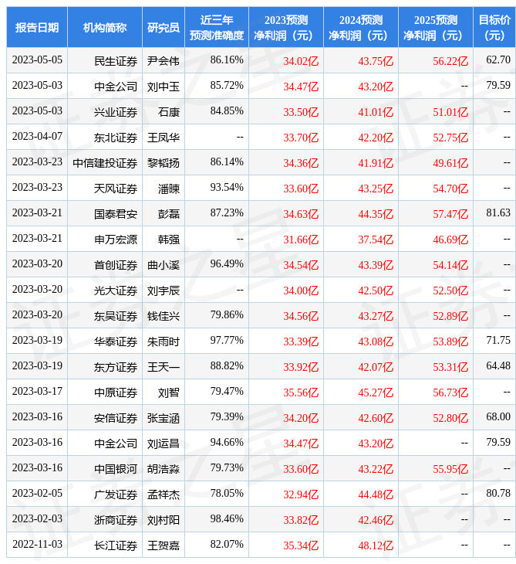
Task: Click accuracy value 86.16%
Action: click(x=227, y=59)
